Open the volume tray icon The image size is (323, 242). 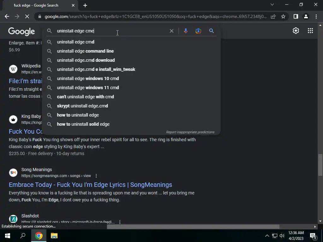coord(282,236)
